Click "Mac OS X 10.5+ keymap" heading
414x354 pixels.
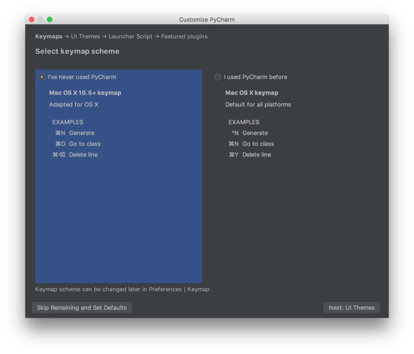[x=85, y=93]
